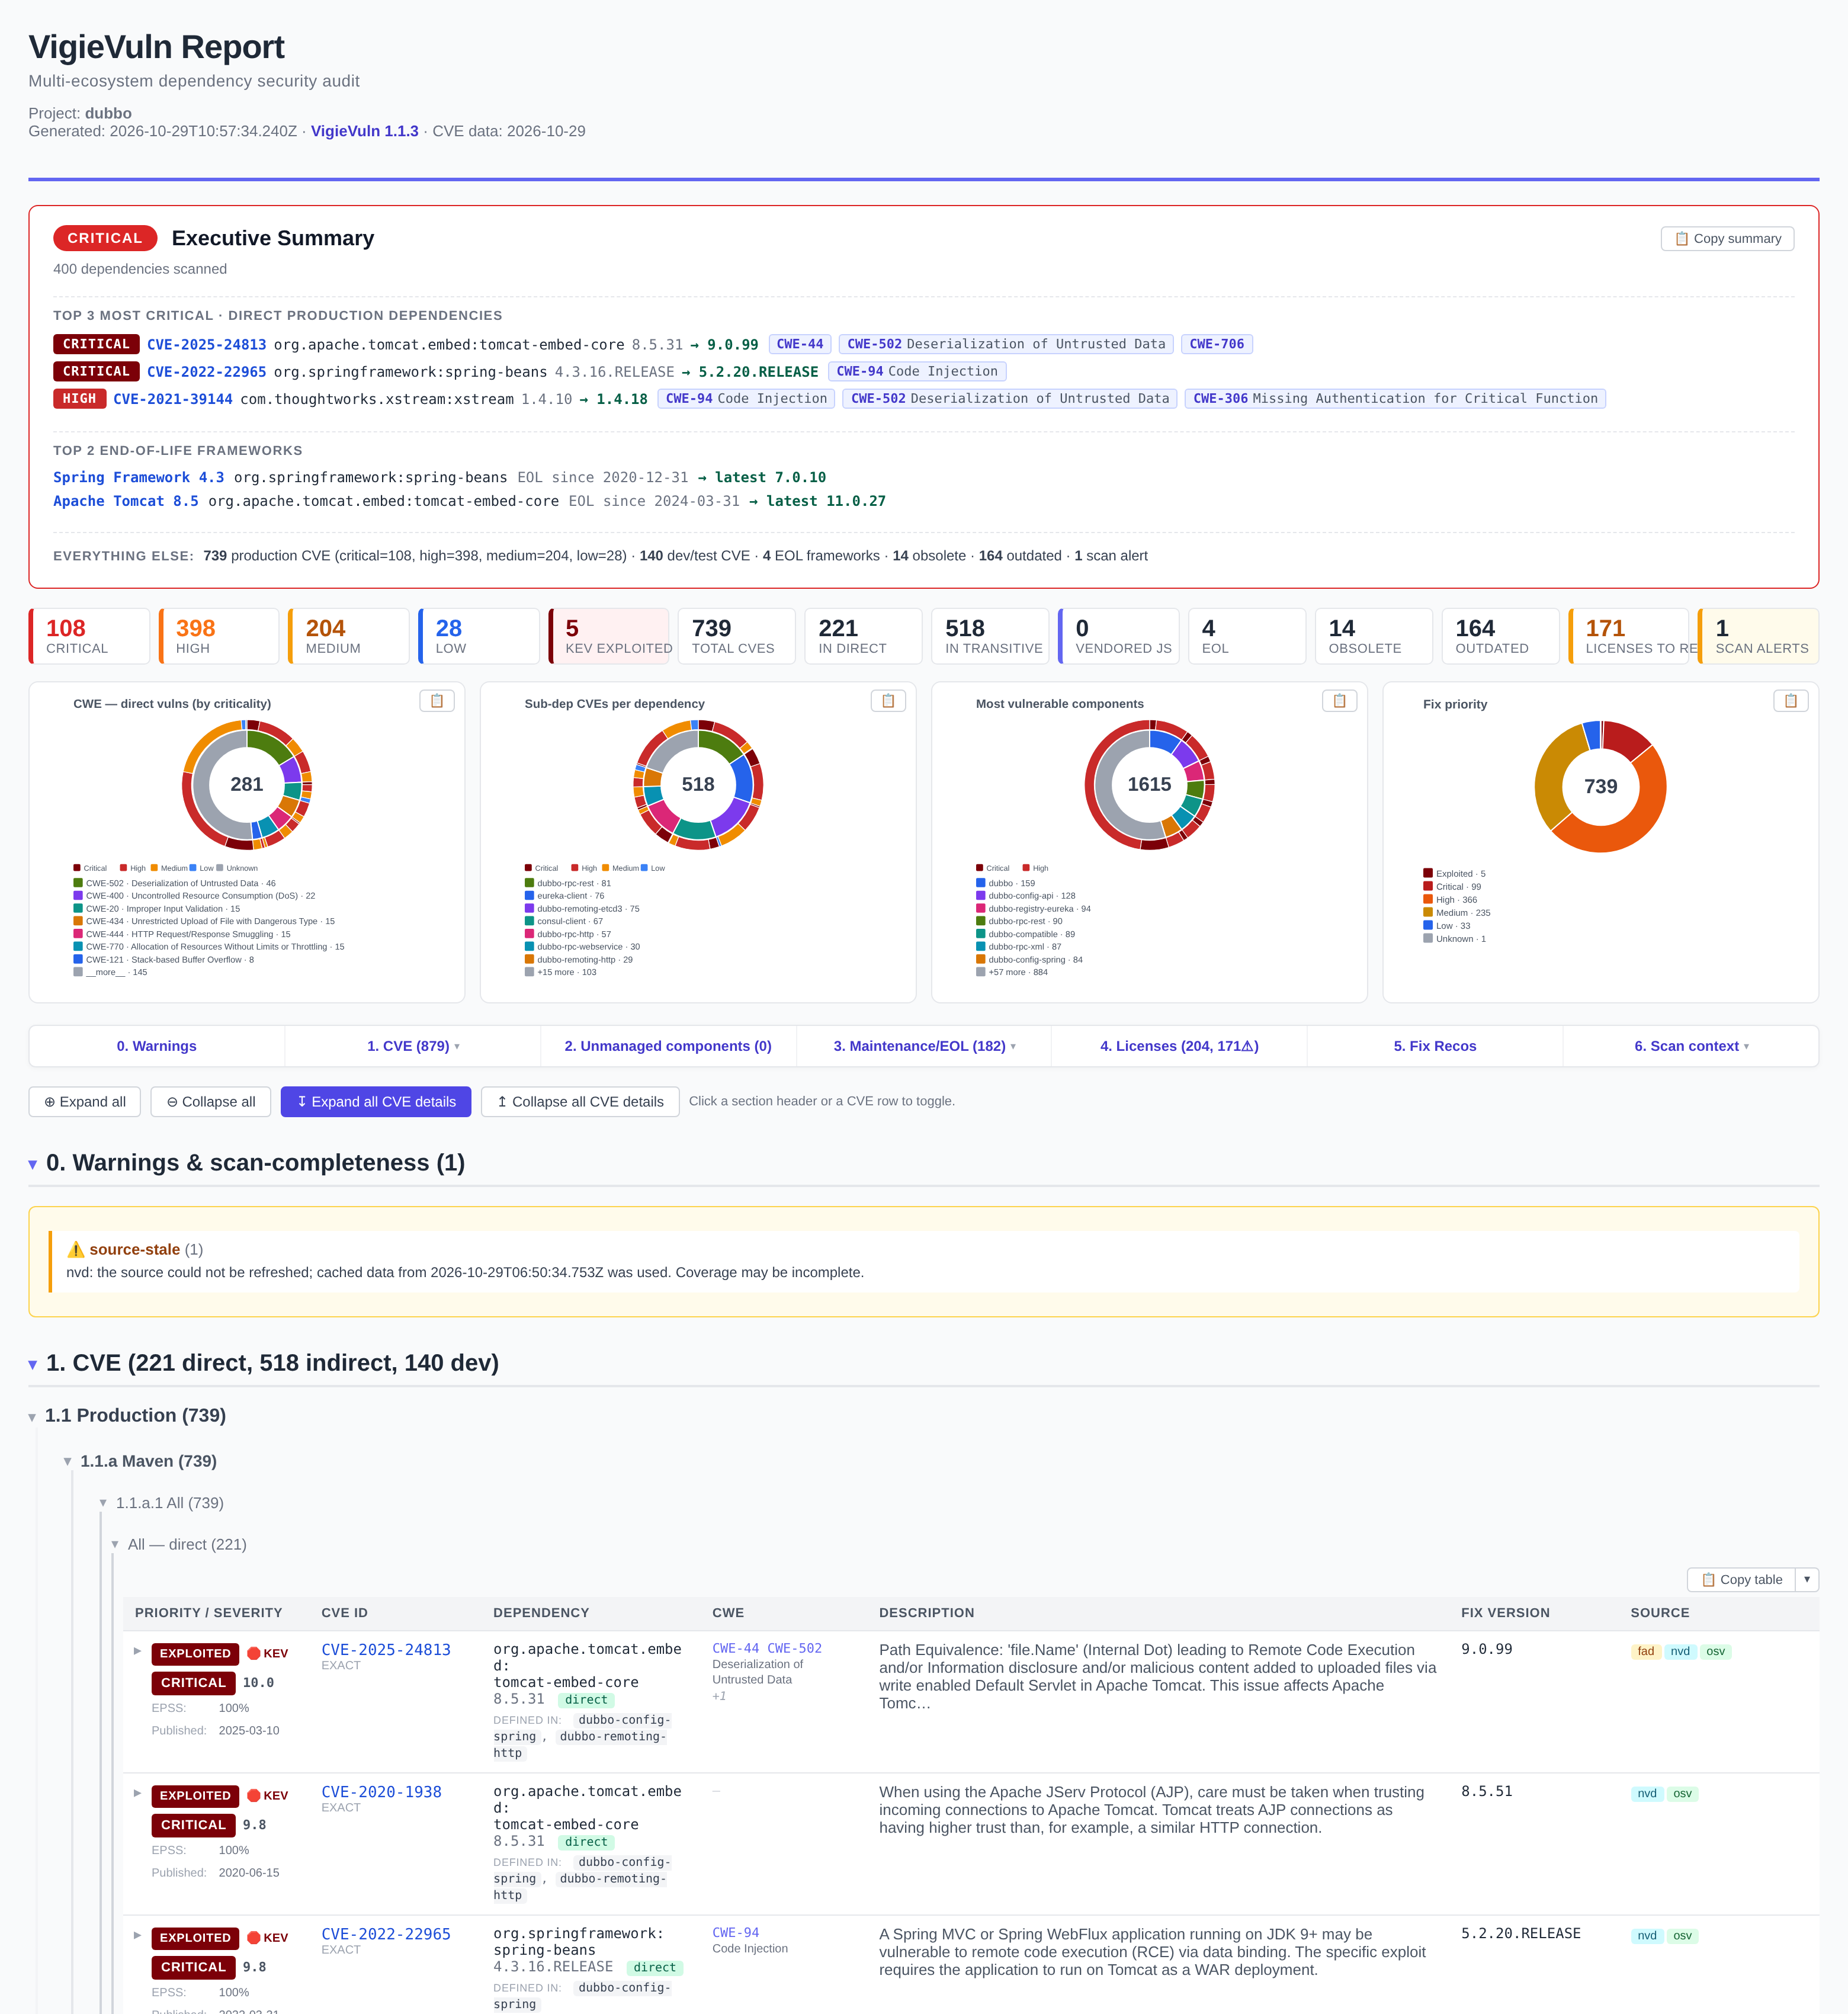
Task: Click the 5 KEV EXPLOITED stat card
Action: 609,636
